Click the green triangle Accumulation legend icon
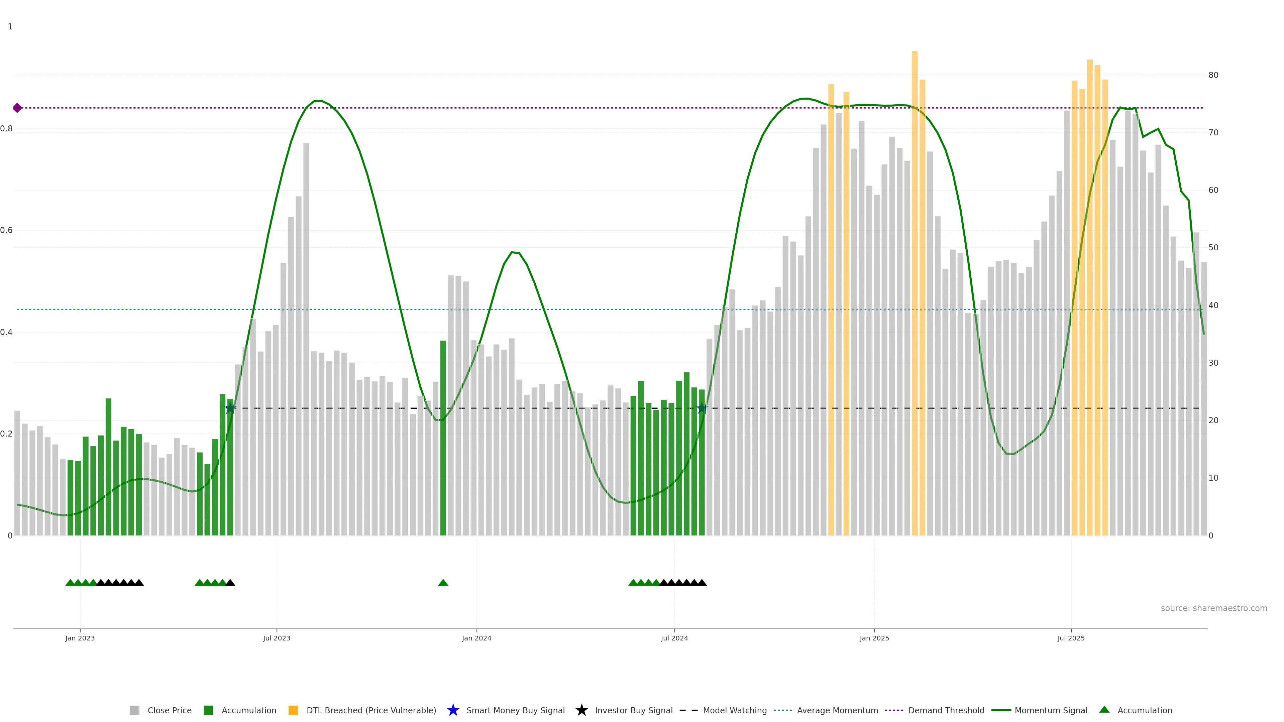The image size is (1284, 722). (1104, 710)
